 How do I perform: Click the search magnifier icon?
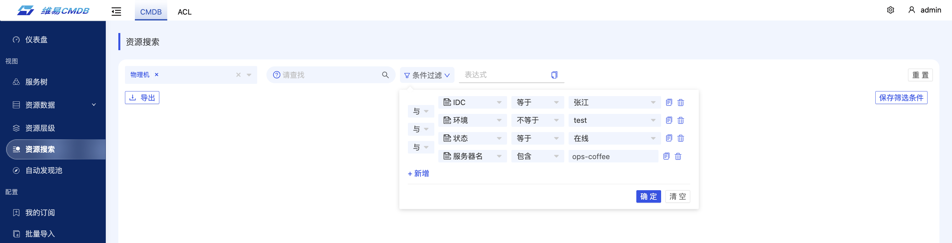pos(385,75)
